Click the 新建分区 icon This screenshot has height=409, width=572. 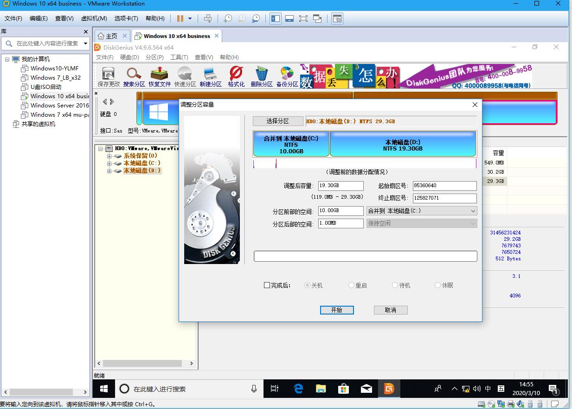pyautogui.click(x=210, y=76)
